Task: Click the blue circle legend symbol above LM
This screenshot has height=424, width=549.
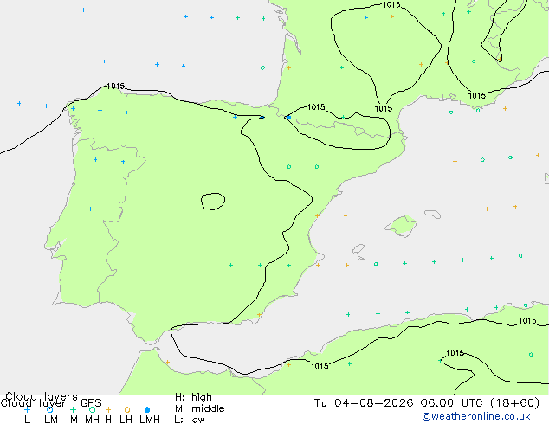Action: pos(50,409)
